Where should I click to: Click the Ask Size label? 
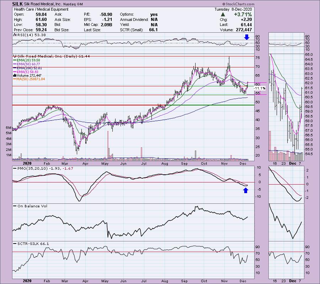tap(63, 20)
